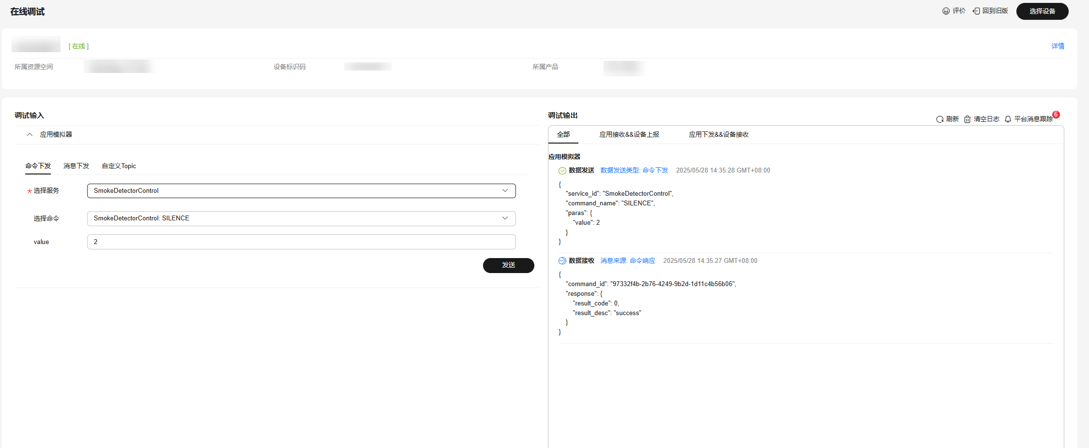Click the 刷新 label
The width and height of the screenshot is (1089, 448).
(x=952, y=119)
